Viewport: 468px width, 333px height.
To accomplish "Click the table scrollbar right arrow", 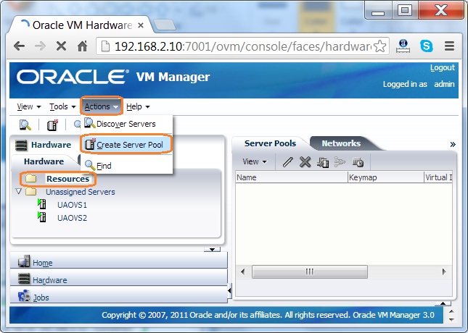I will click(444, 271).
